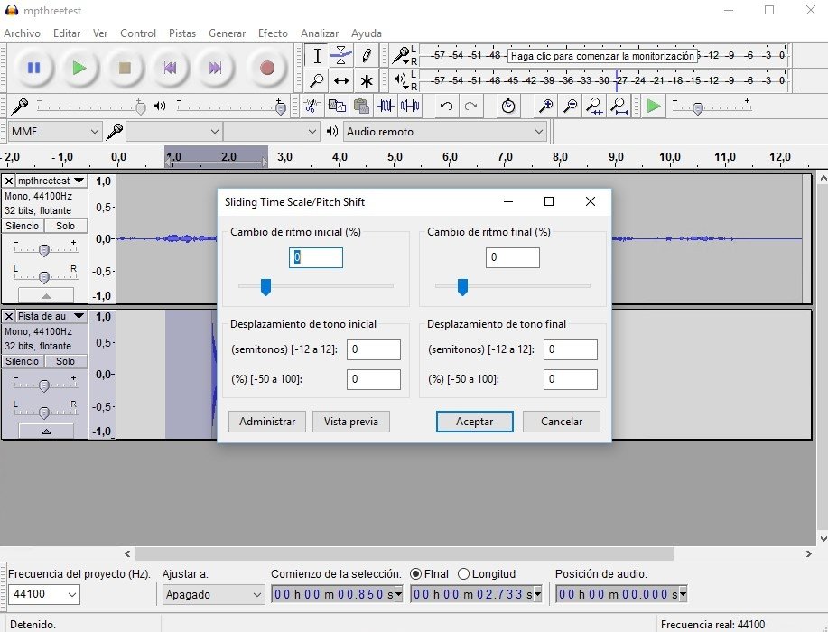The image size is (828, 632).
Task: Open the Audio remoto playback dropdown
Action: tap(444, 132)
